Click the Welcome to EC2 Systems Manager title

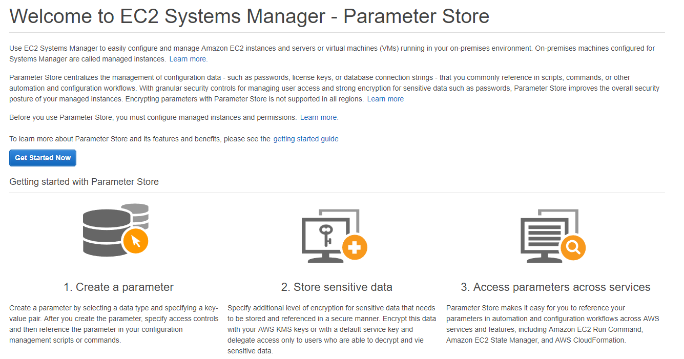pos(249,16)
